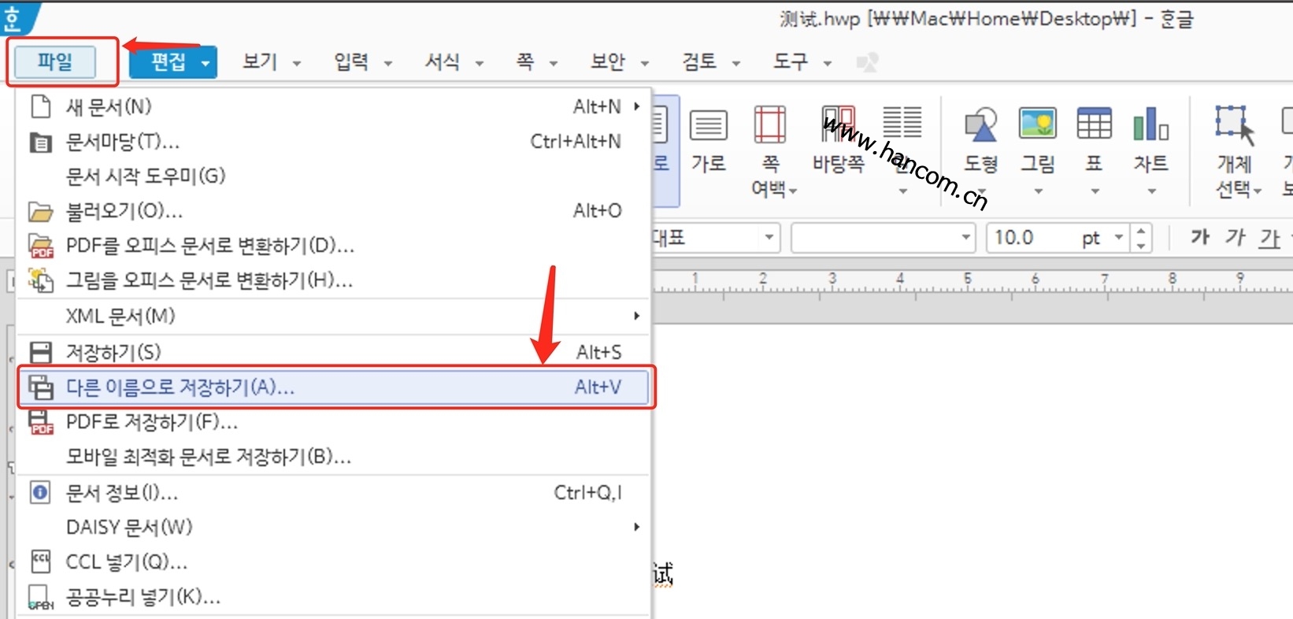Image resolution: width=1293 pixels, height=619 pixels.
Task: Click the 공공누리 OPEN icon
Action: click(41, 599)
